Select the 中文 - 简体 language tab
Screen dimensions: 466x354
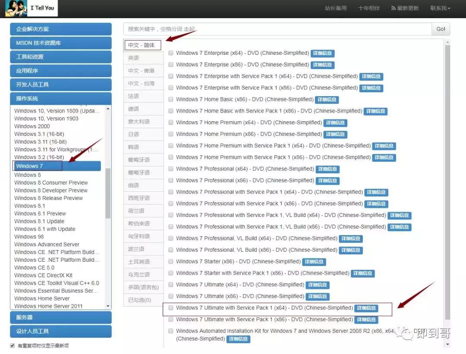143,45
